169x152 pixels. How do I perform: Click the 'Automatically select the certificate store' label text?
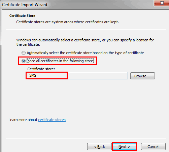pyautogui.click(x=85, y=53)
